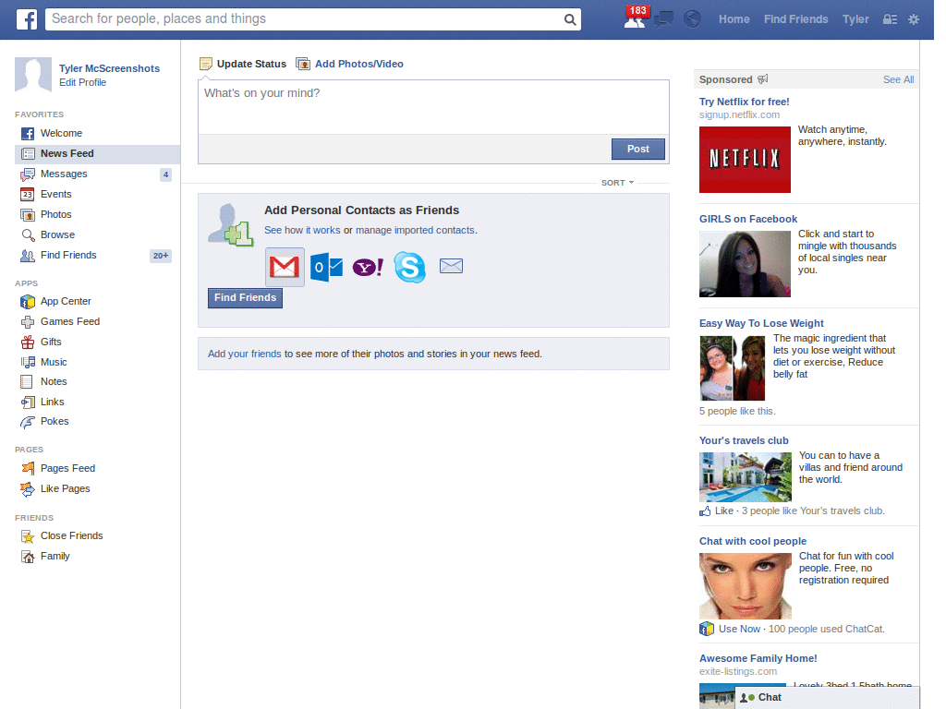Click the Close Friends star icon
Viewport: 946px width, 709px height.
click(x=28, y=536)
